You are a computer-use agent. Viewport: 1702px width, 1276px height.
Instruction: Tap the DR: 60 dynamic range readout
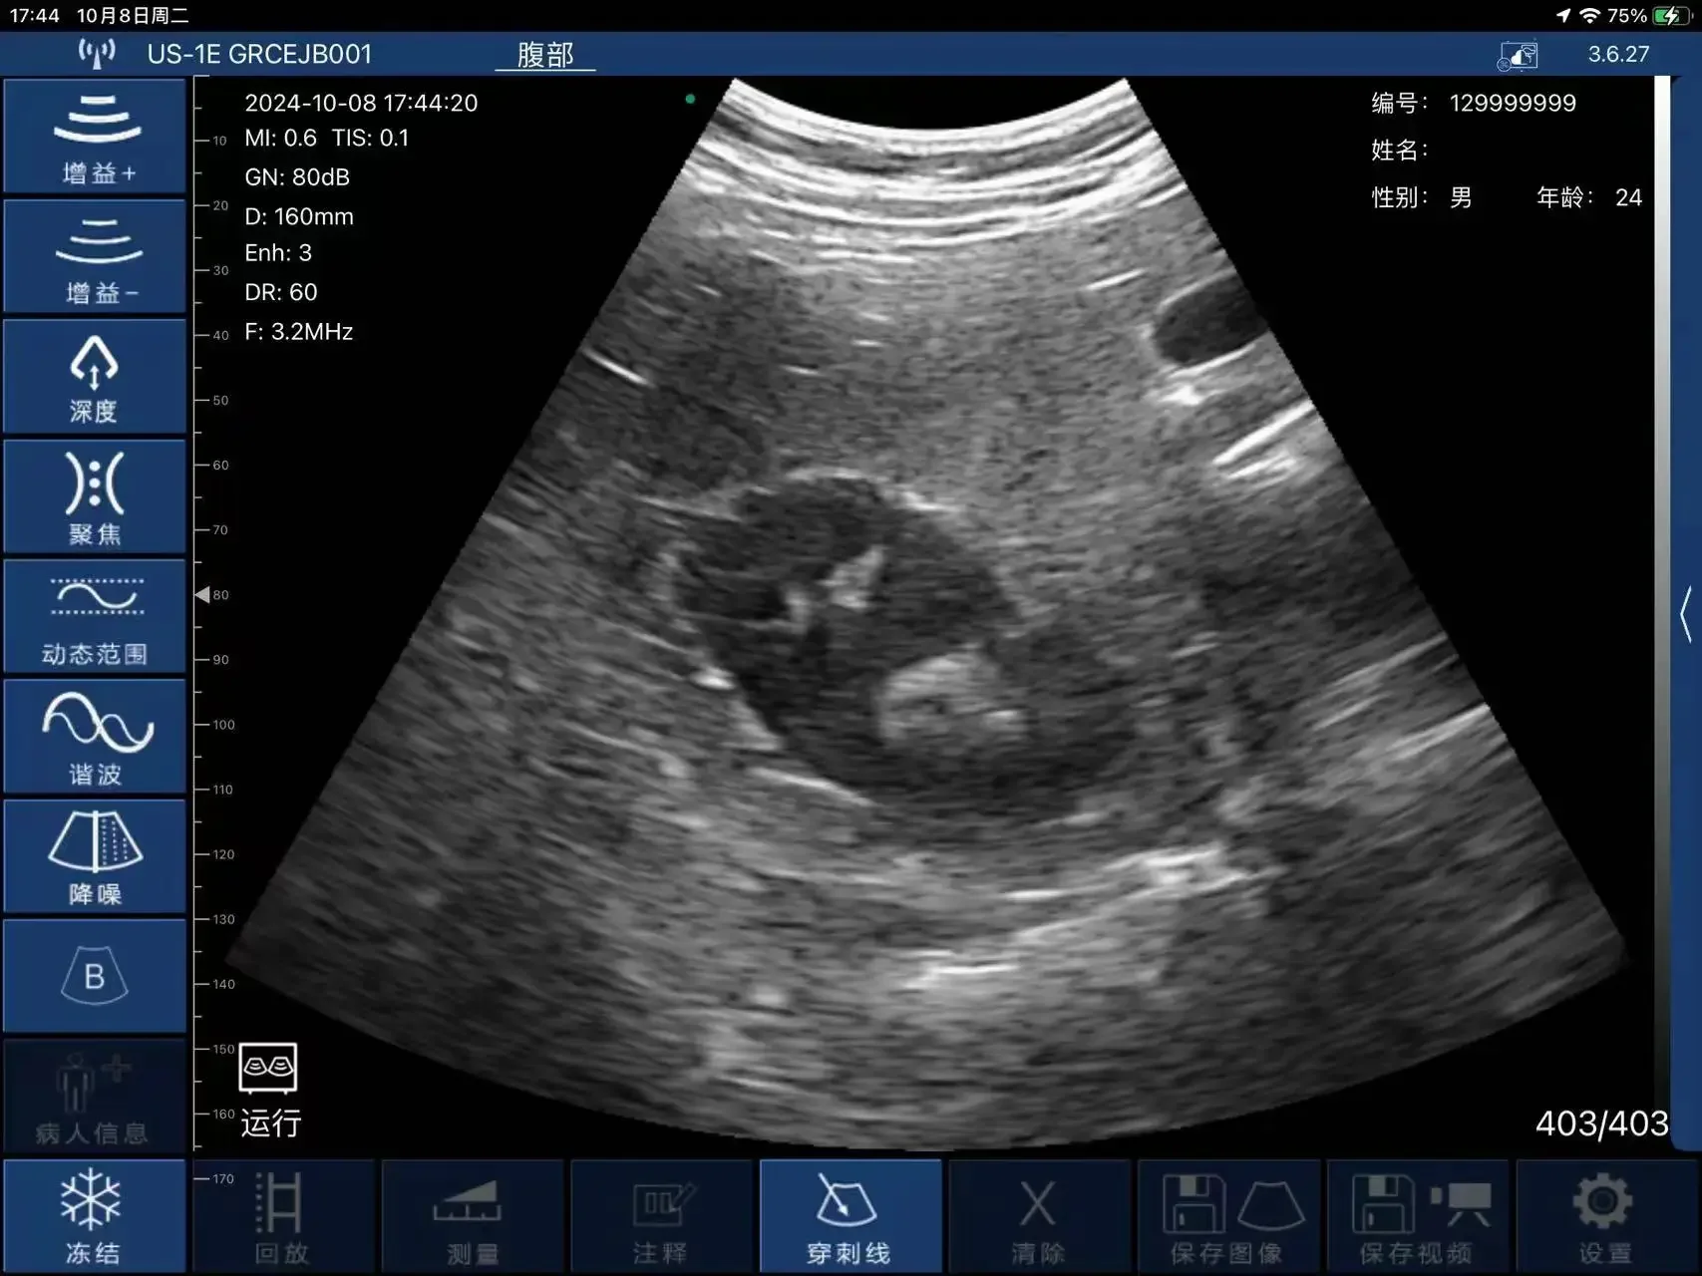point(281,292)
